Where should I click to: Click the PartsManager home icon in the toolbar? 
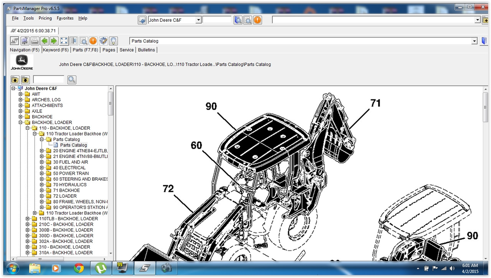[x=15, y=41]
